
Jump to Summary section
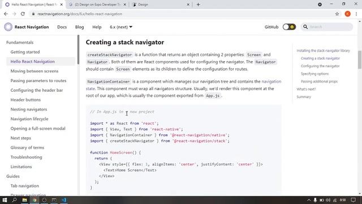(x=304, y=97)
